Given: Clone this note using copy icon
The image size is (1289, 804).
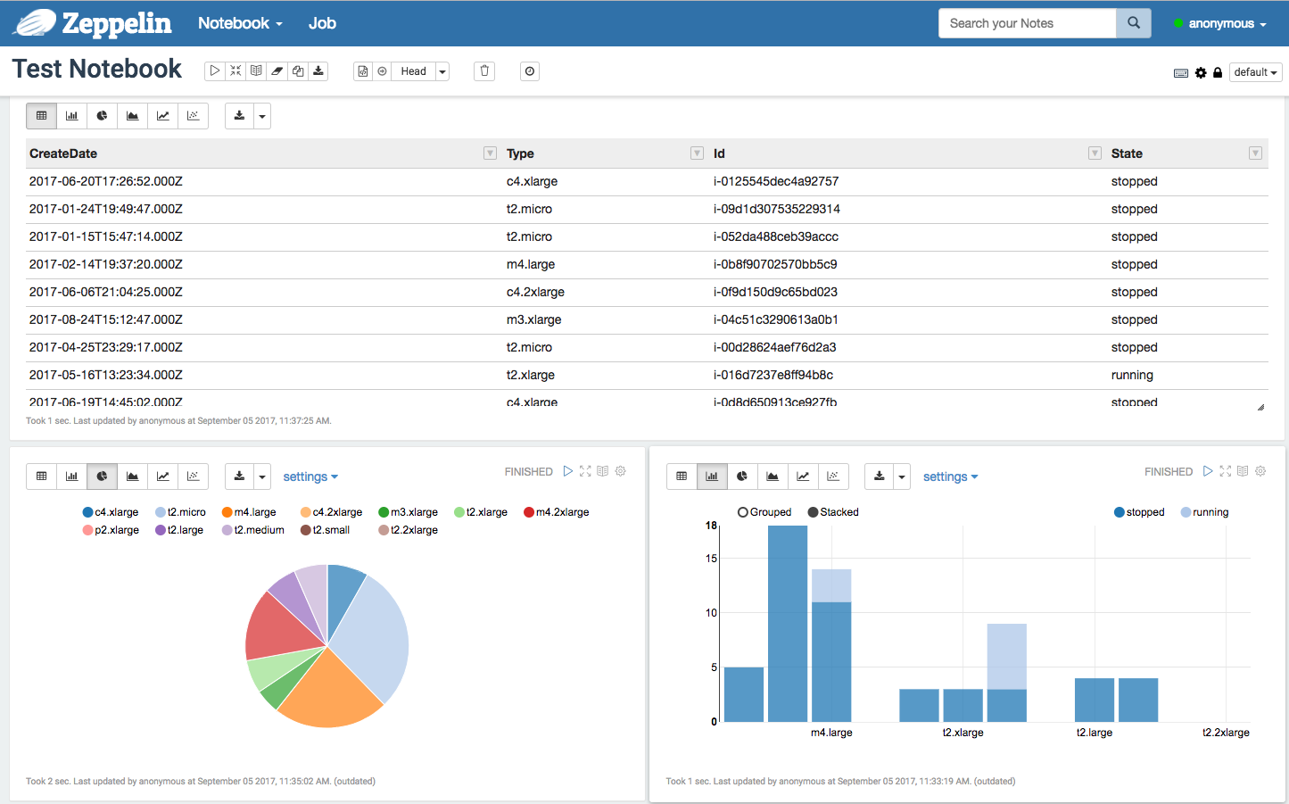Looking at the screenshot, I should (298, 71).
